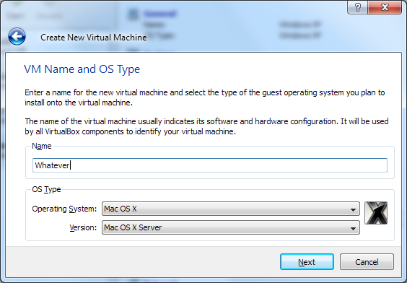Go back with the blue arrow button
407x283 pixels.
pos(17,37)
